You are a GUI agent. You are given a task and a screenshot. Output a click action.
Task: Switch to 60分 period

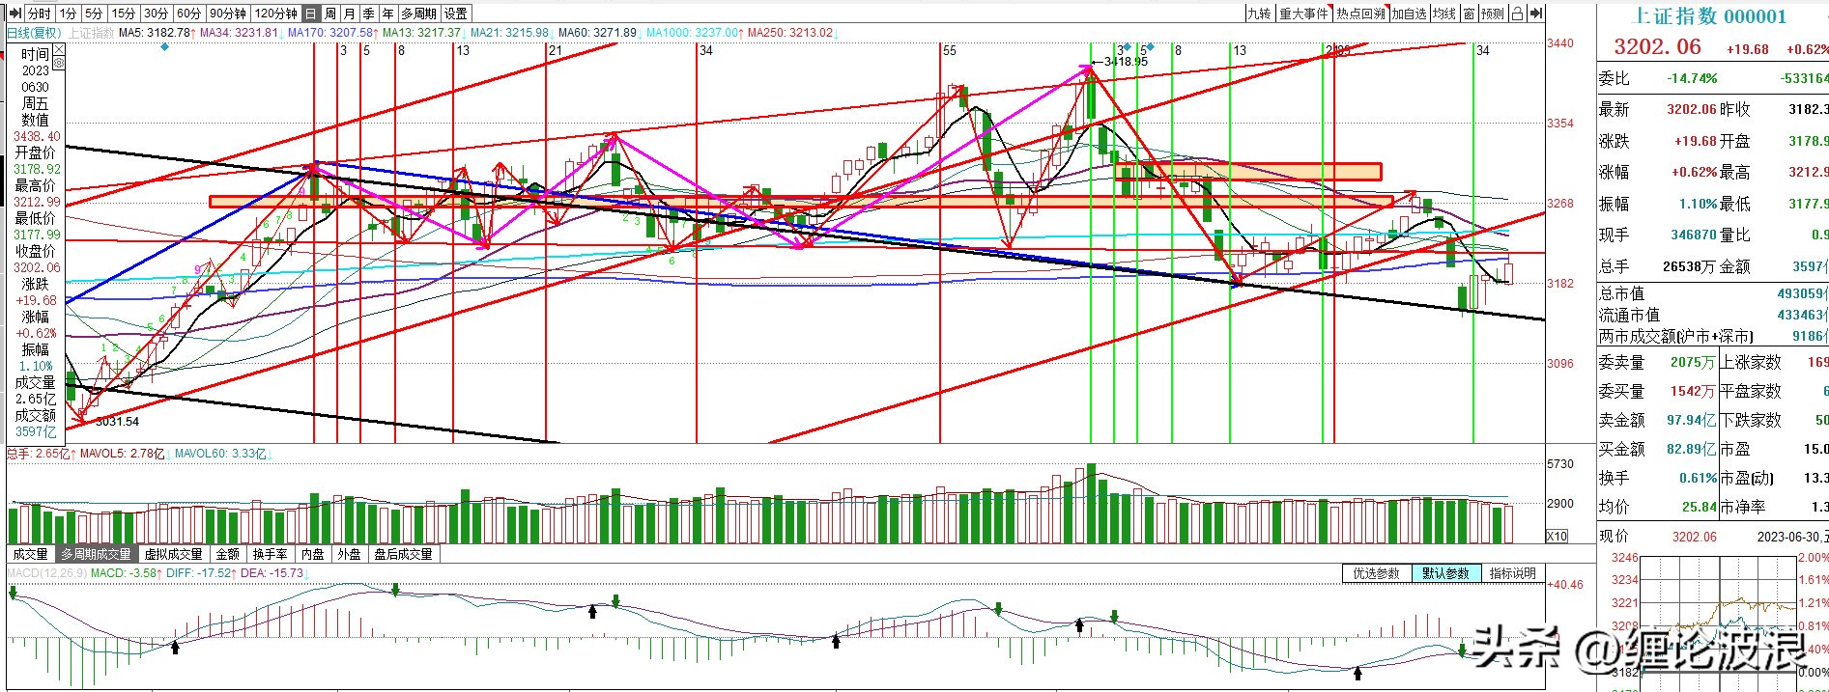click(189, 14)
